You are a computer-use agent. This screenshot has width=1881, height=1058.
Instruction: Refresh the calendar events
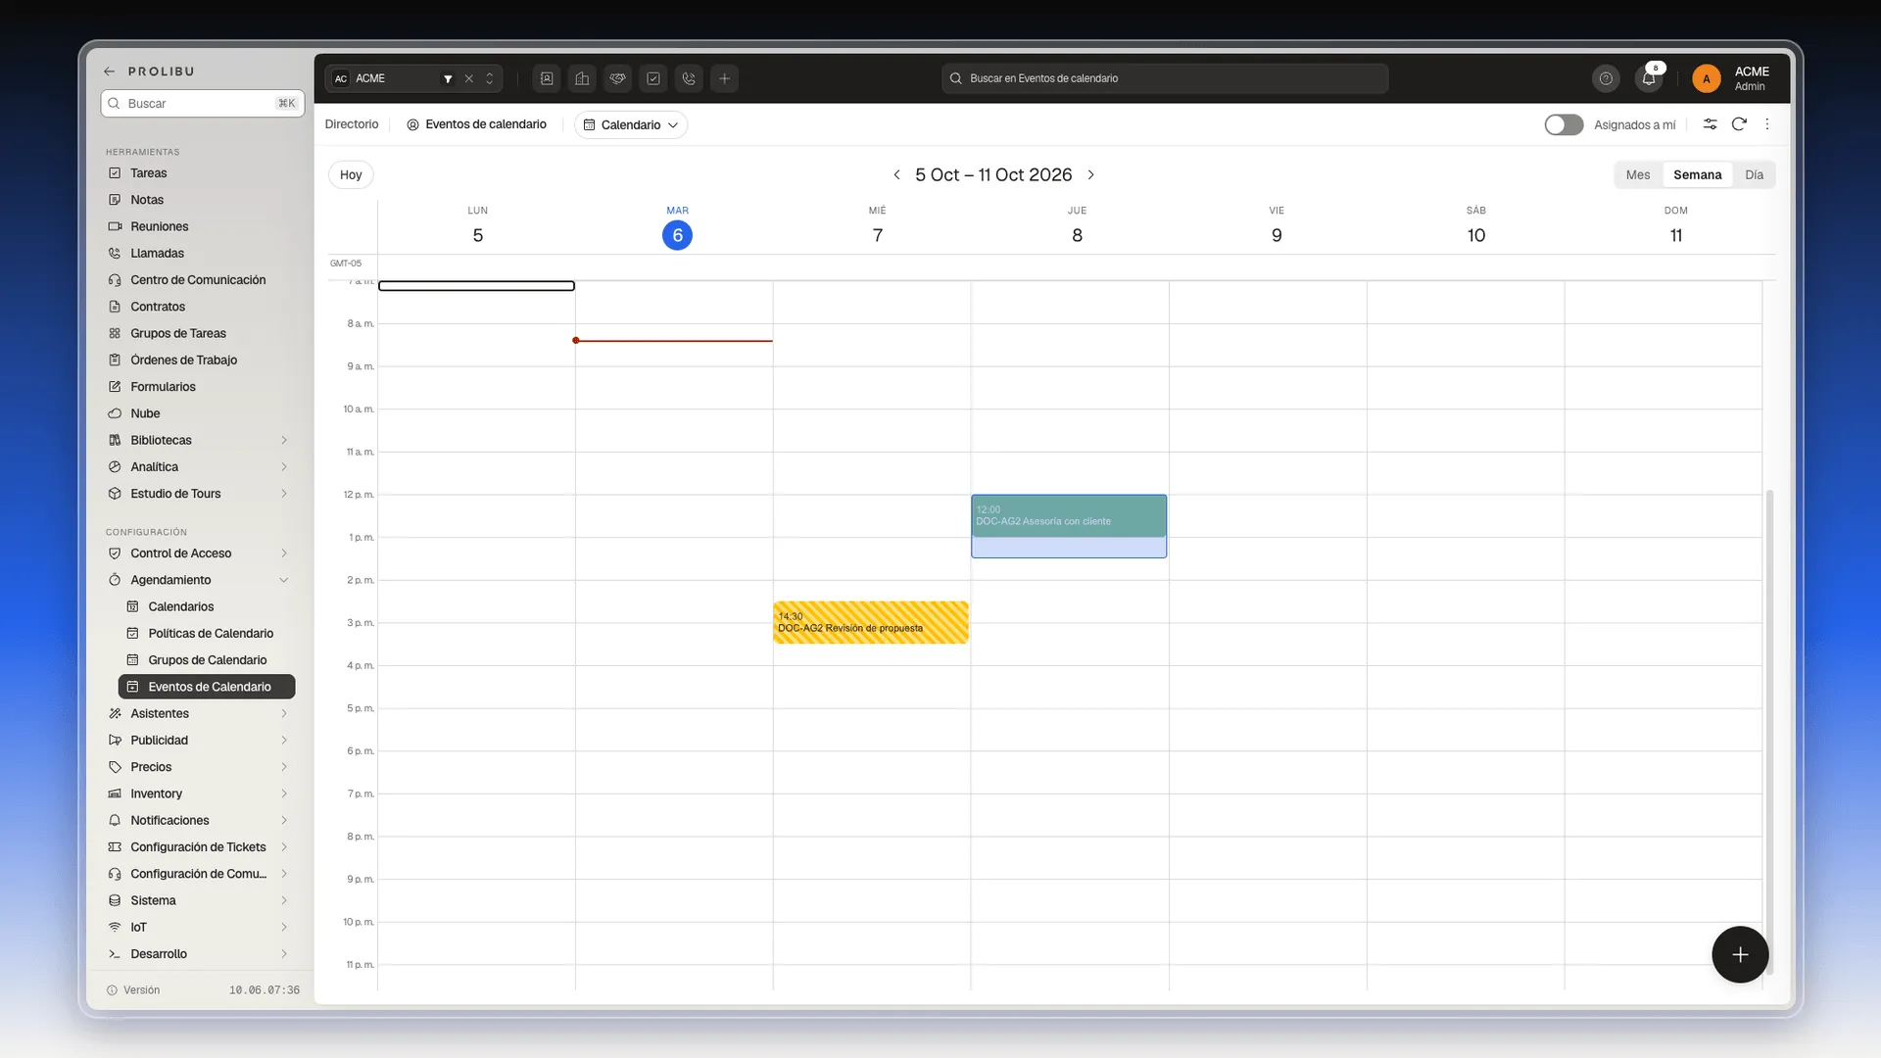point(1739,124)
